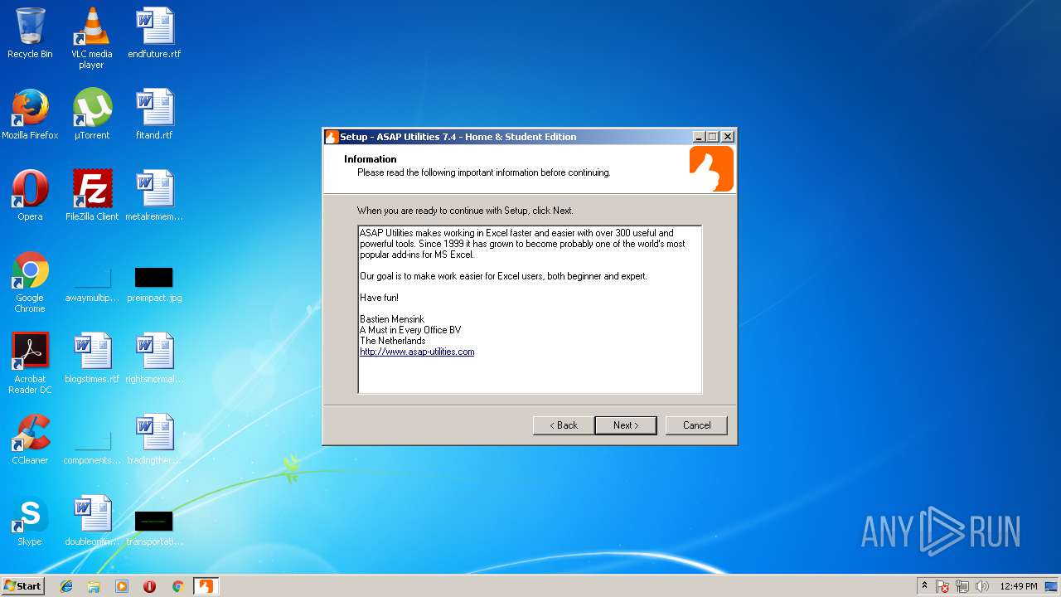The image size is (1061, 597).
Task: Launch FileZilla Client shortcut
Action: point(92,196)
